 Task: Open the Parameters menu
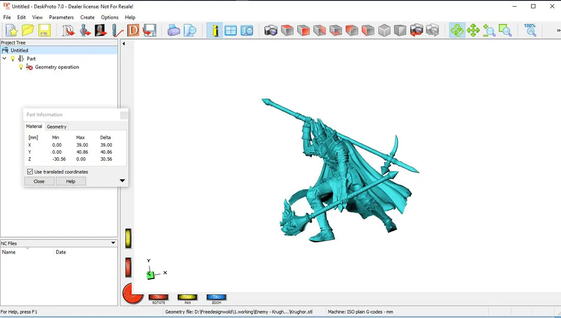[x=61, y=17]
